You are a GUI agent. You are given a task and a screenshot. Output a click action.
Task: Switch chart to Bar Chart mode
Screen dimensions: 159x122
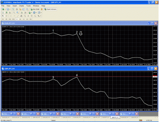3,12
